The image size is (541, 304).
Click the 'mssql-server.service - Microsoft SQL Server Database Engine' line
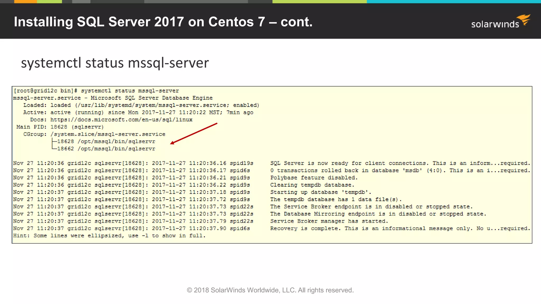coord(113,98)
